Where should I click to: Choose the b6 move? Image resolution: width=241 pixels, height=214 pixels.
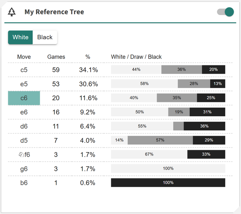tap(24, 183)
